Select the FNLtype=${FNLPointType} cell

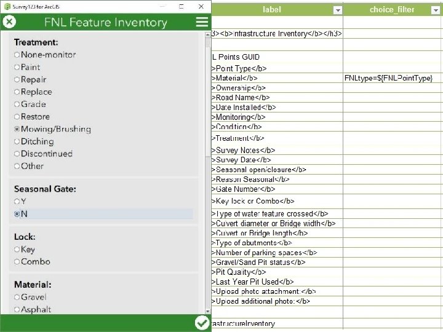(x=392, y=78)
